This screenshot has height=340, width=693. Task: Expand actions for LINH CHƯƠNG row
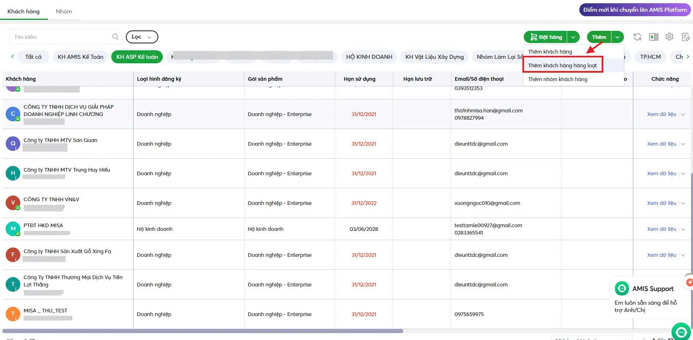pos(683,114)
